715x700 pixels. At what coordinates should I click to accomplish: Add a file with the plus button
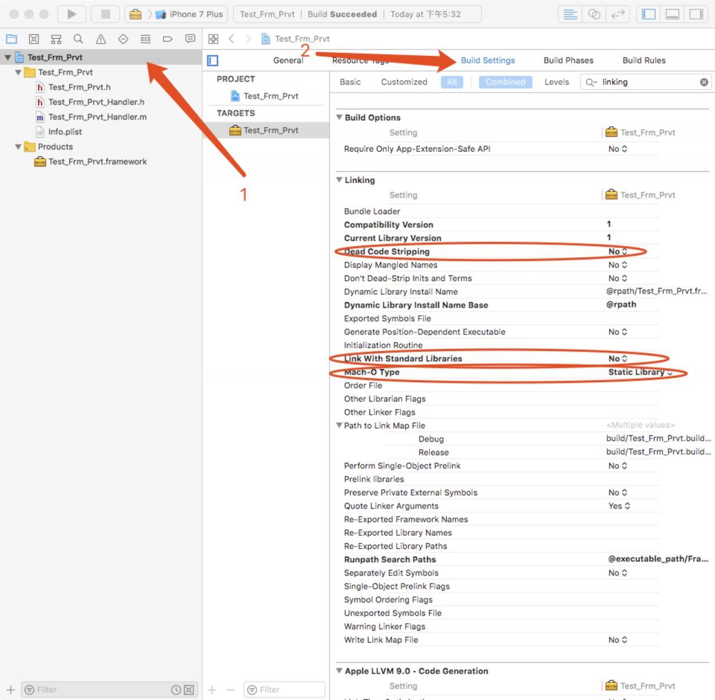pos(11,690)
